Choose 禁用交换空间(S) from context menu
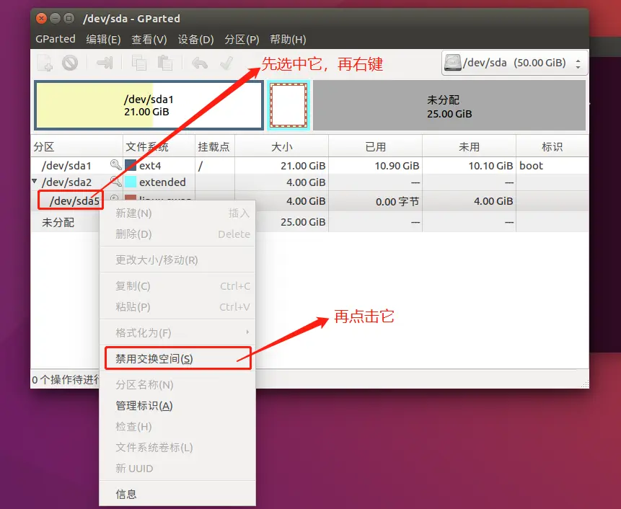This screenshot has width=621, height=509. pos(178,358)
